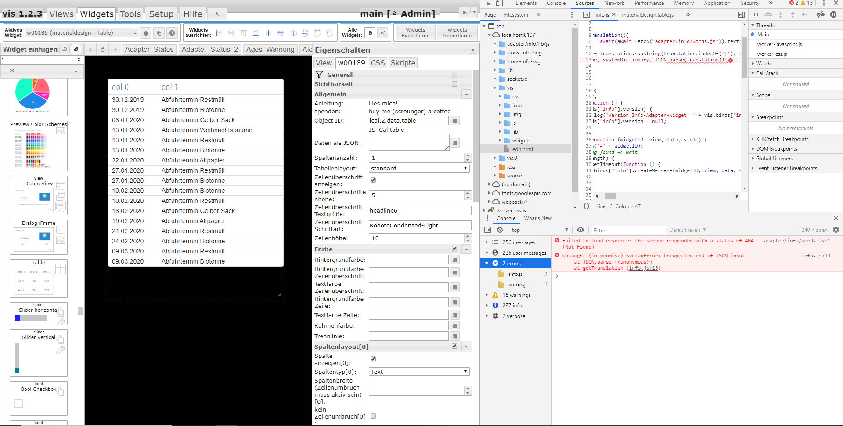Click the element inspector picker icon
Image resolution: width=843 pixels, height=426 pixels.
click(x=487, y=3)
